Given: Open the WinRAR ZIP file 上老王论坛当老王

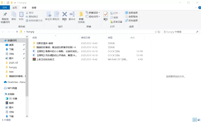Looking at the screenshot, I should click(x=45, y=59).
